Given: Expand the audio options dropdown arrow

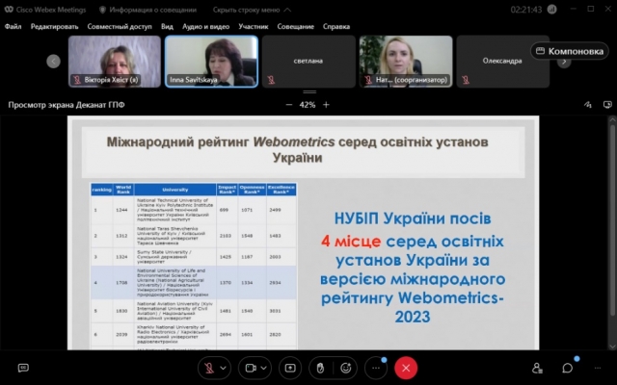Looking at the screenshot, I should pos(223,368).
